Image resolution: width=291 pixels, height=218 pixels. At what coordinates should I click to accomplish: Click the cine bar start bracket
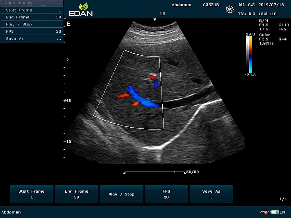point(124,173)
